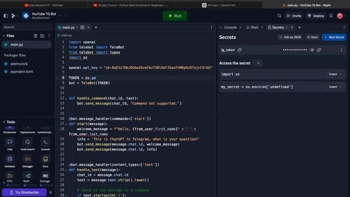Collapse the Files section
Image resolution: width=350 pixels, height=197 pixels.
tap(4, 36)
